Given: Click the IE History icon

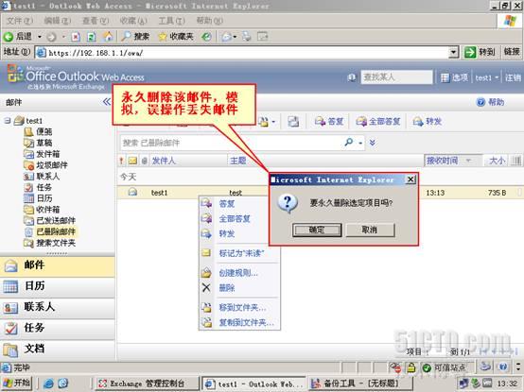Looking at the screenshot, I should (x=206, y=37).
